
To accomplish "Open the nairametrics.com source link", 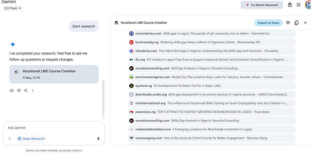I will (x=212, y=33).
